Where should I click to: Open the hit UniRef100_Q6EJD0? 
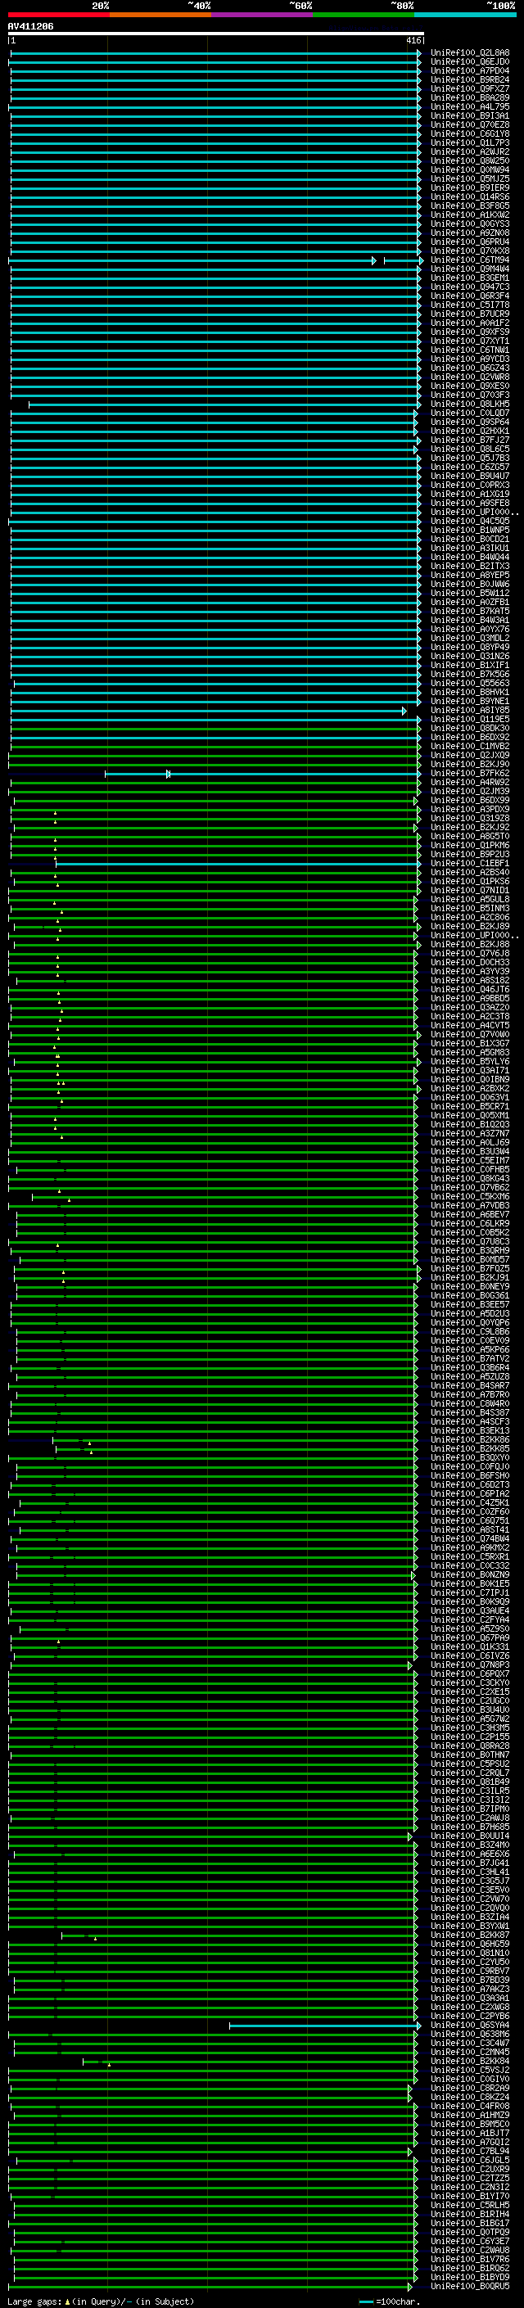(469, 62)
